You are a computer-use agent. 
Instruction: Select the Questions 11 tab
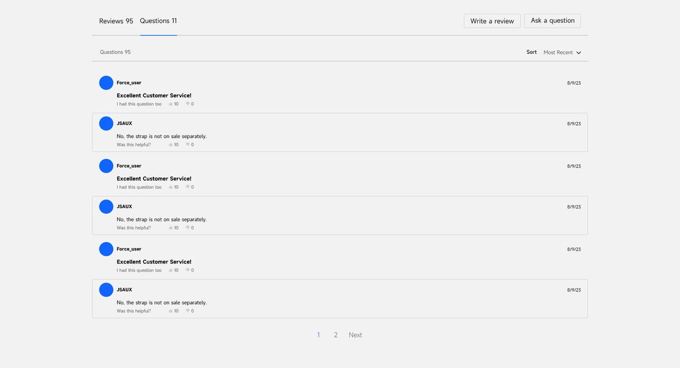click(x=158, y=21)
